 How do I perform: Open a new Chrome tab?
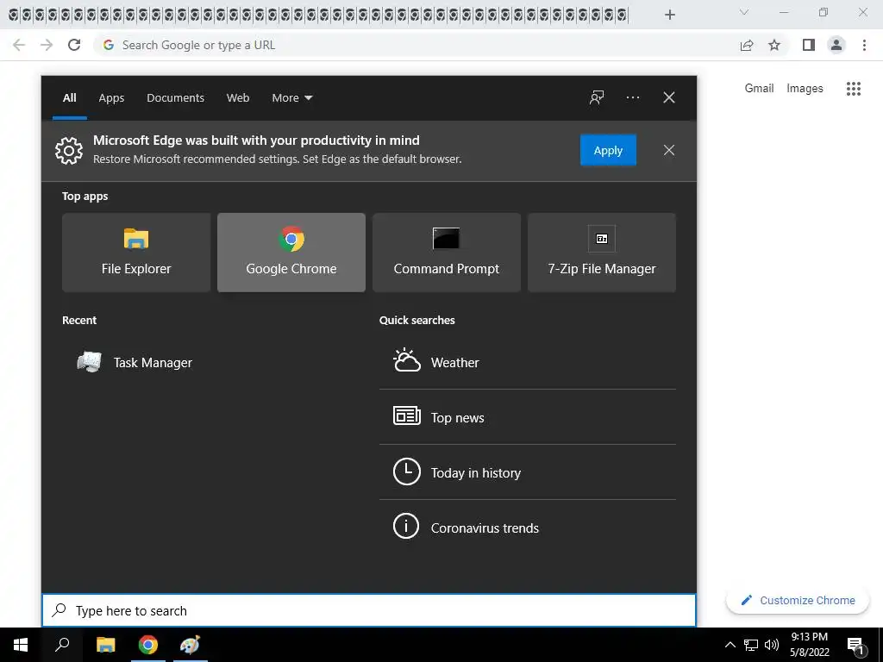click(x=669, y=15)
